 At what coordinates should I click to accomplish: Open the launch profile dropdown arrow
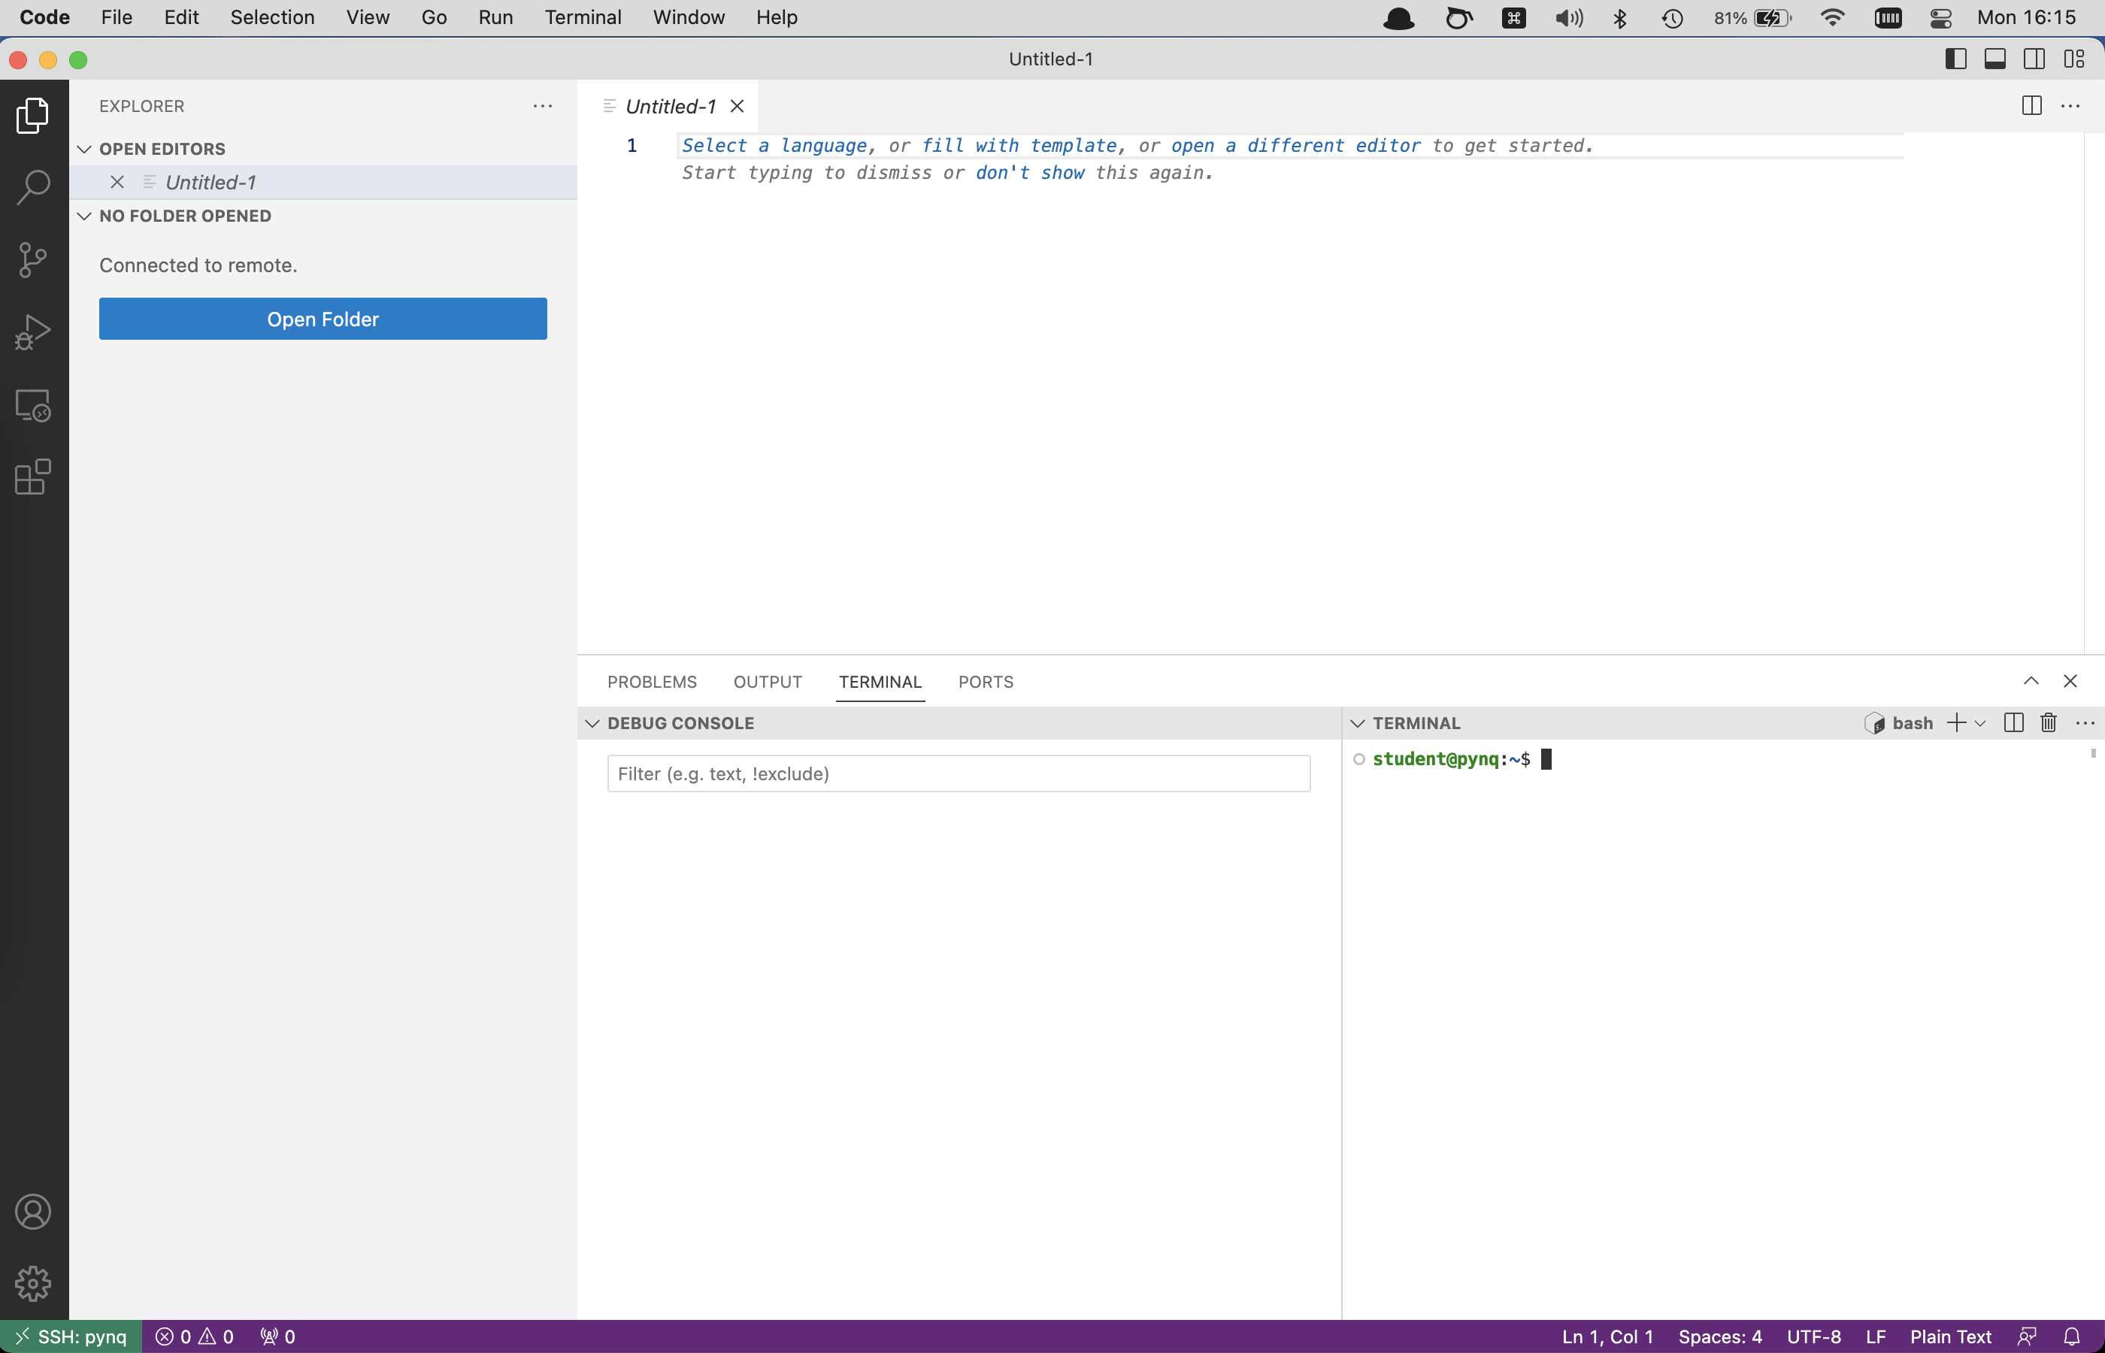click(x=1980, y=723)
